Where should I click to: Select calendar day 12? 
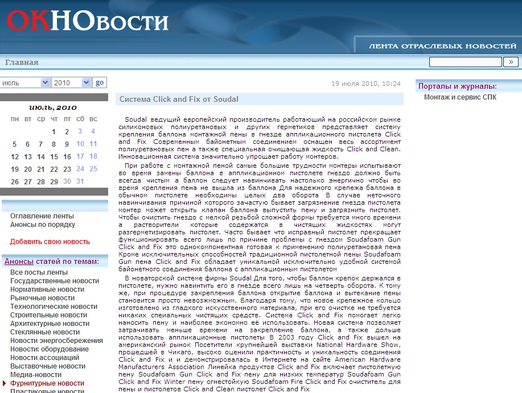15,157
